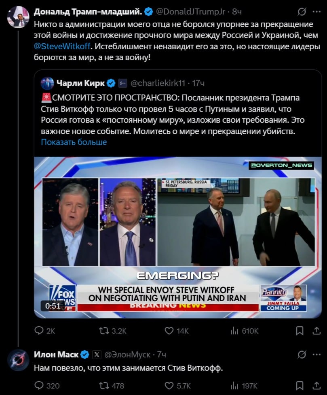Open @SteveWitkoff mention link
The width and height of the screenshot is (327, 395).
tap(62, 46)
